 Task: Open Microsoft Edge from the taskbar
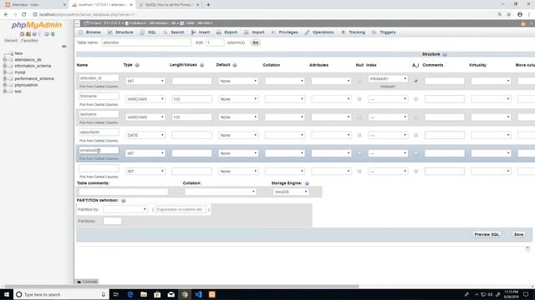point(130,294)
